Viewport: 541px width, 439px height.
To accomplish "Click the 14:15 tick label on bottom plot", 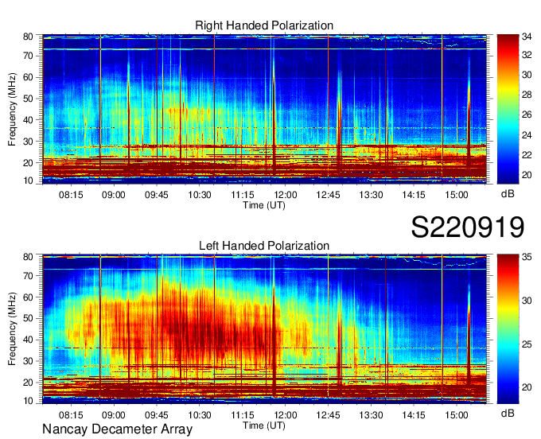I will pos(414,415).
